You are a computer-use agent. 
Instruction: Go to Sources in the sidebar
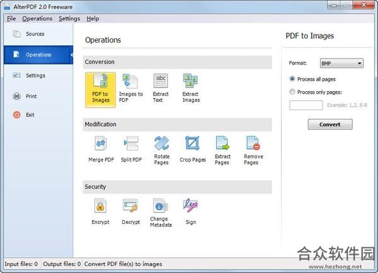coord(38,34)
